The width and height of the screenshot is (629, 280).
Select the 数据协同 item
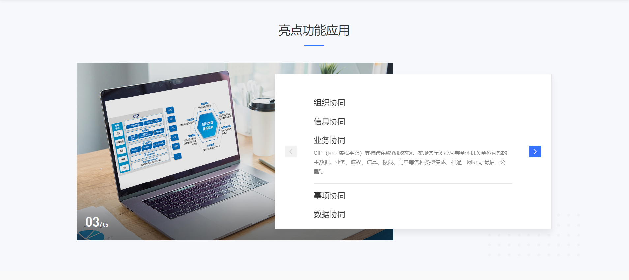click(x=330, y=214)
